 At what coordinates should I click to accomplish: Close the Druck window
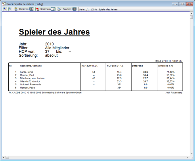pyautogui.click(x=190, y=4)
